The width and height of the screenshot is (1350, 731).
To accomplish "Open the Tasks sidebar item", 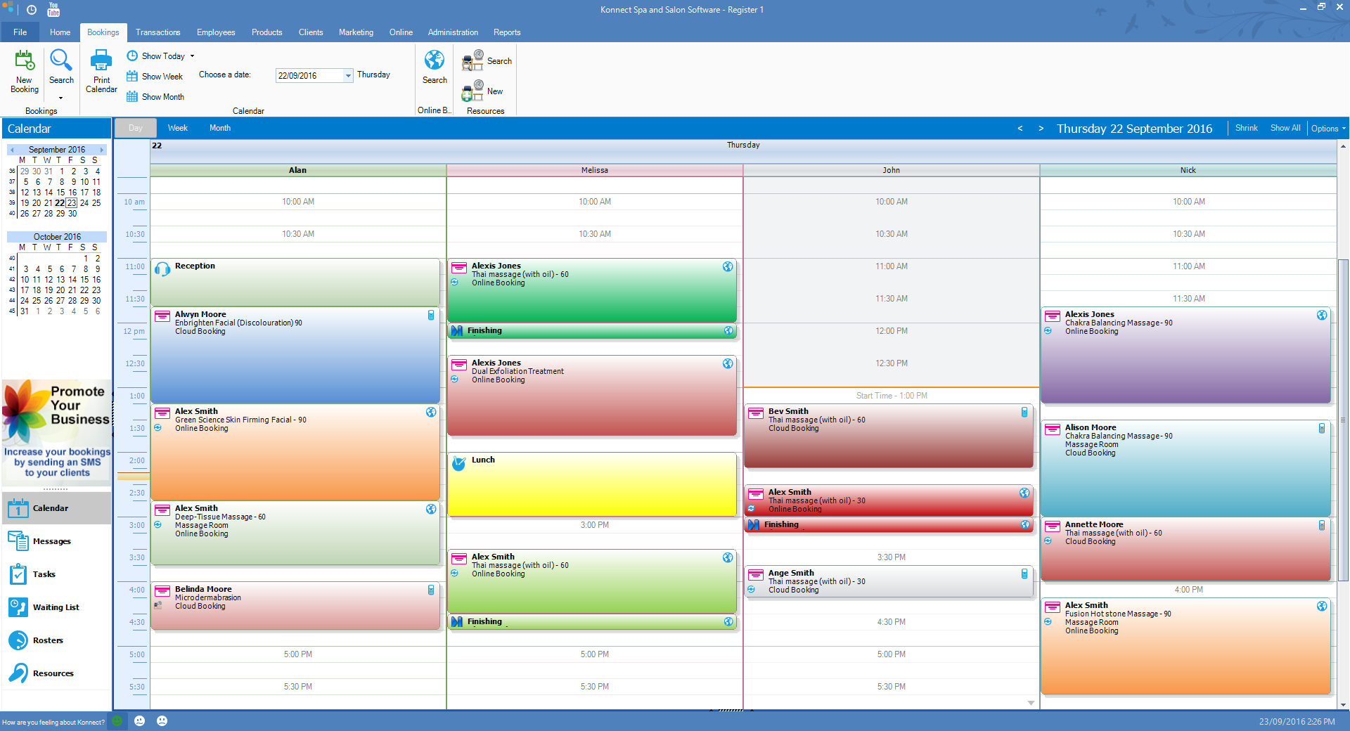I will click(x=44, y=574).
